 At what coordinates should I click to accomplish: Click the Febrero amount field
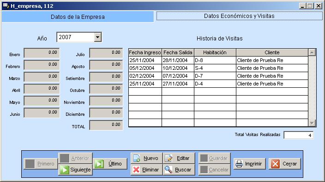(42, 65)
